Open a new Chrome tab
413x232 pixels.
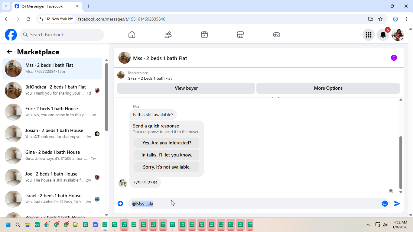[88, 6]
